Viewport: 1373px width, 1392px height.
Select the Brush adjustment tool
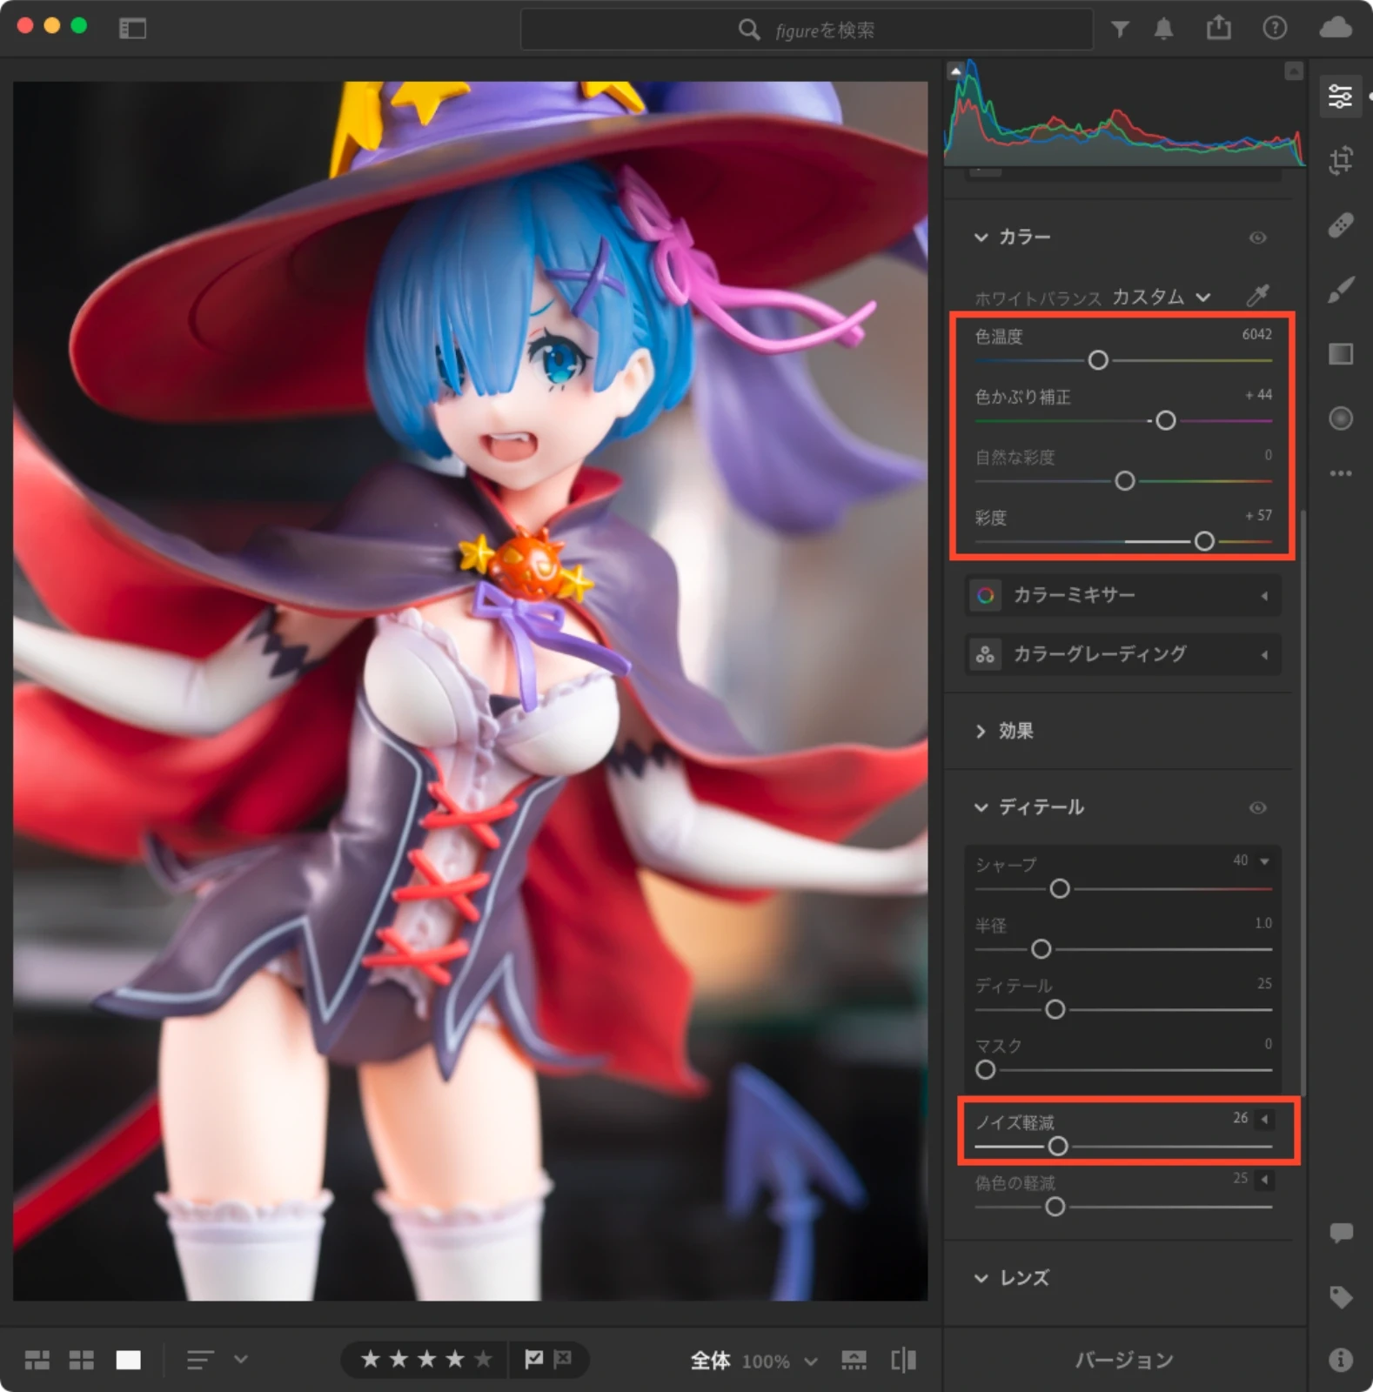(x=1341, y=290)
